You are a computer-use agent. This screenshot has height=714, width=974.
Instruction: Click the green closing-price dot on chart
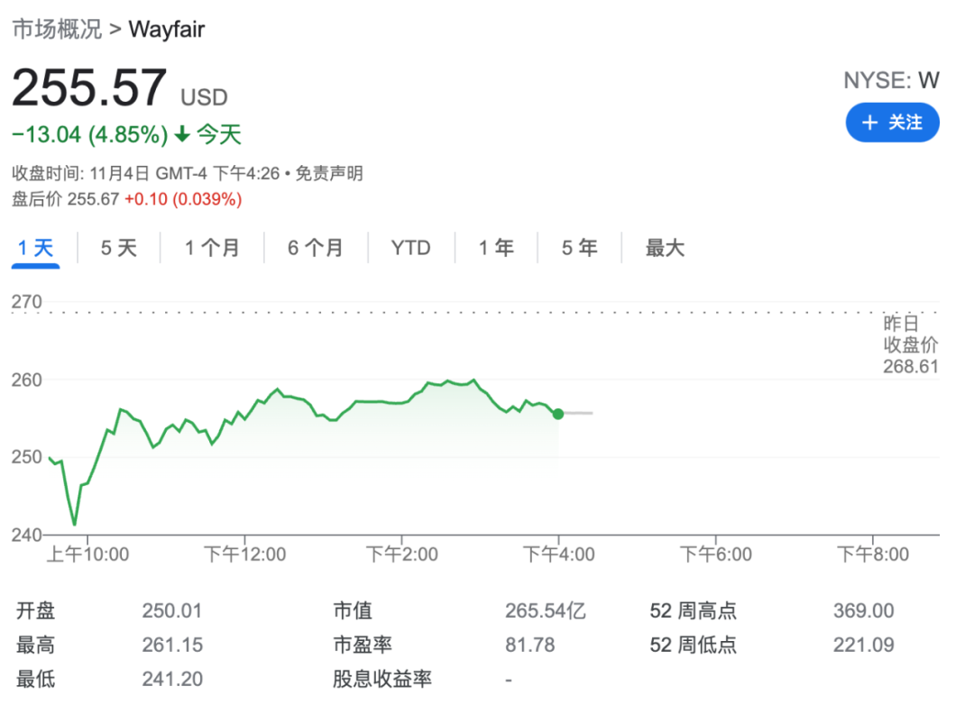click(x=558, y=414)
